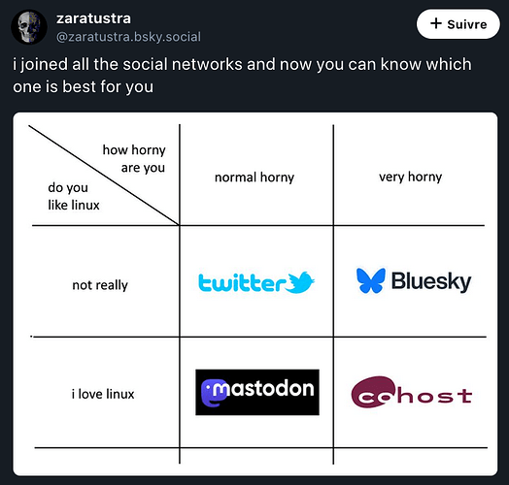The height and width of the screenshot is (485, 509).
Task: Click the 'do you like linux' axis label
Action: coord(74,196)
